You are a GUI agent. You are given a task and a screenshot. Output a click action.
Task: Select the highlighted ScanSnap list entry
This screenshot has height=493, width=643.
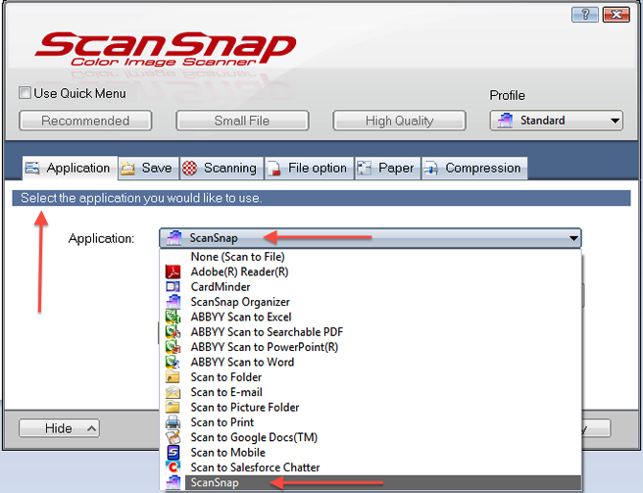pos(371,482)
